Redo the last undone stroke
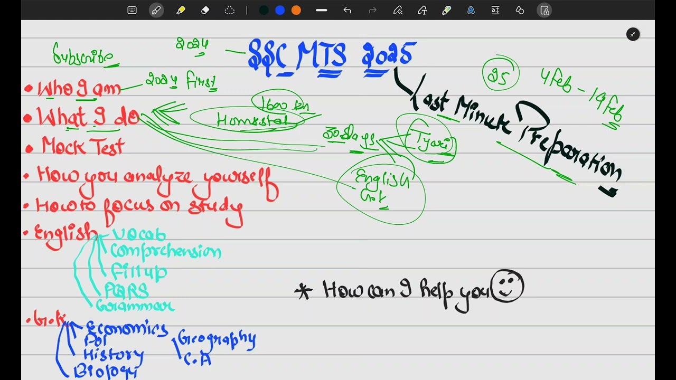The image size is (676, 380). pyautogui.click(x=372, y=10)
